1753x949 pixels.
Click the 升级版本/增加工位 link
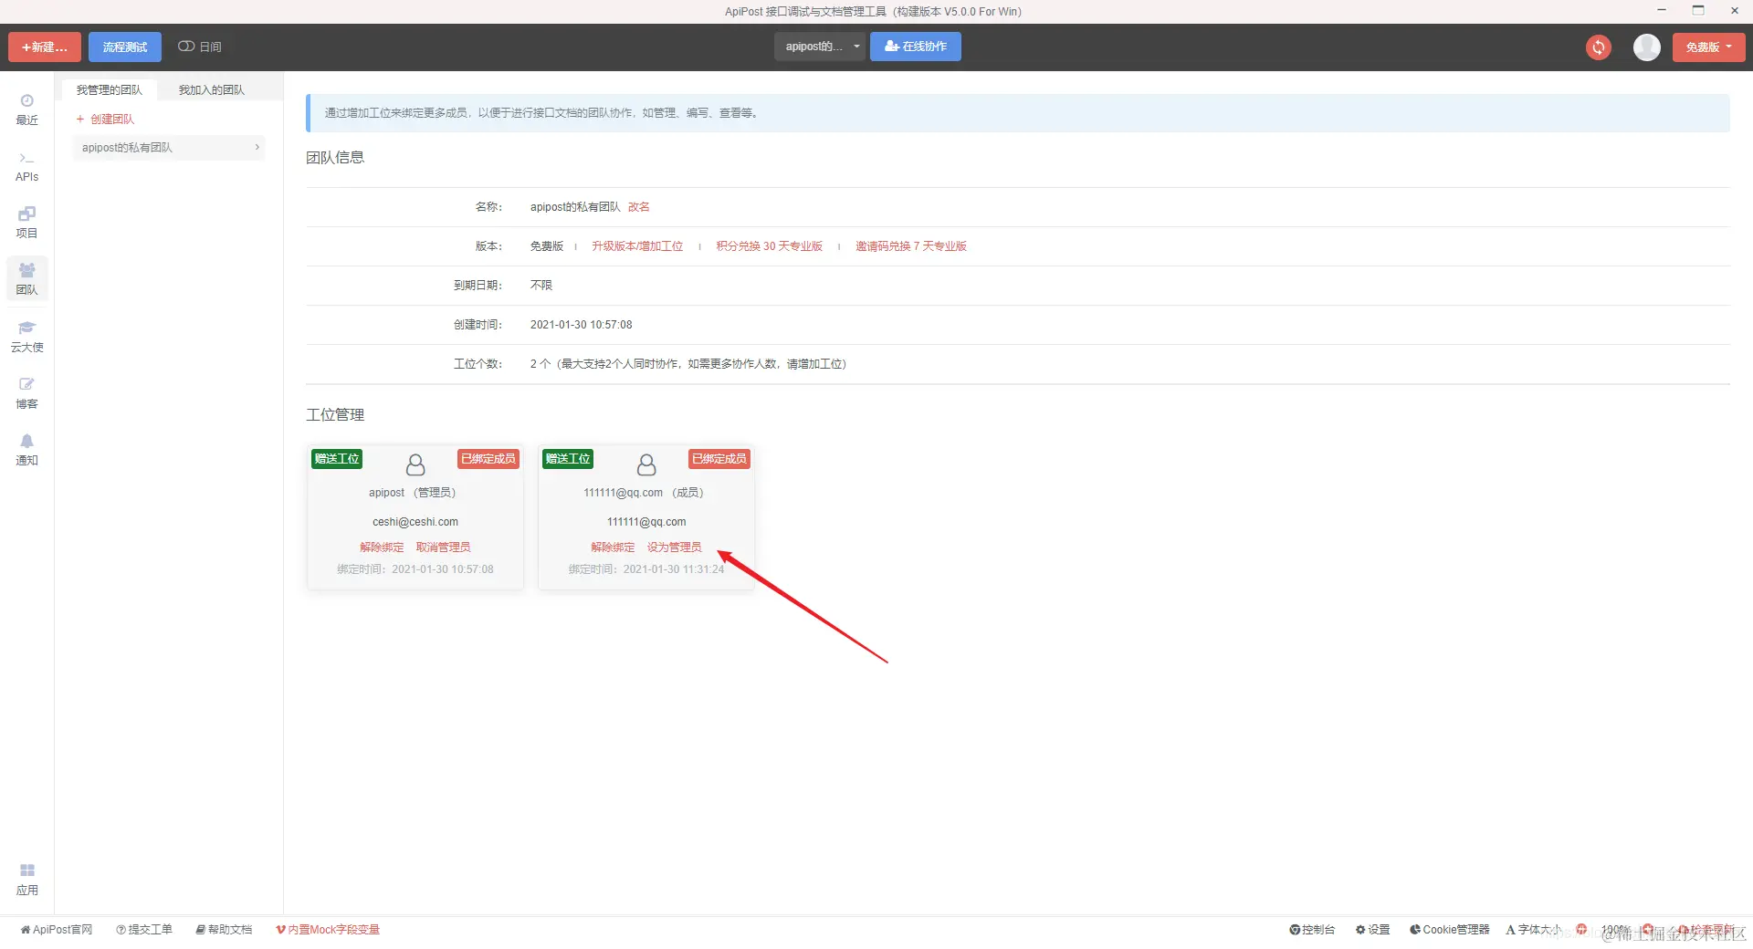(x=637, y=246)
